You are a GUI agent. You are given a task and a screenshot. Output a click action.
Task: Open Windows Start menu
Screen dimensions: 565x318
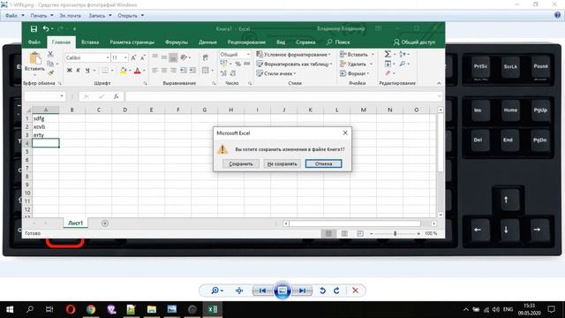click(x=10, y=309)
